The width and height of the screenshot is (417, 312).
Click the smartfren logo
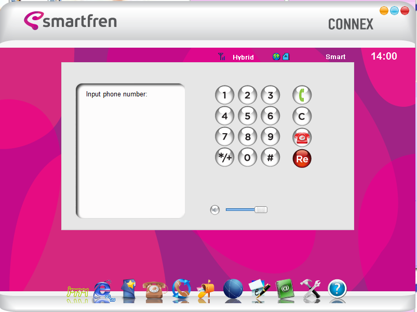click(71, 21)
